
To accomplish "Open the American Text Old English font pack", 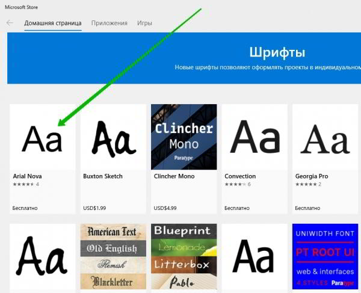I will (x=113, y=256).
